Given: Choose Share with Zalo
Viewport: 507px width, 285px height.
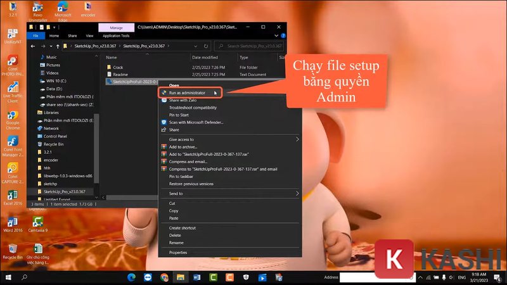Looking at the screenshot, I should pyautogui.click(x=183, y=100).
